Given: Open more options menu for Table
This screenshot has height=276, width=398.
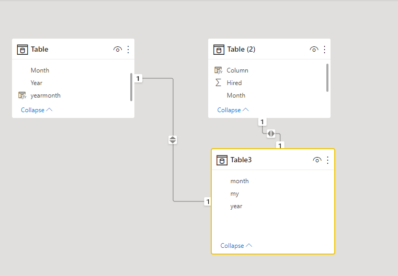Looking at the screenshot, I should [x=128, y=50].
